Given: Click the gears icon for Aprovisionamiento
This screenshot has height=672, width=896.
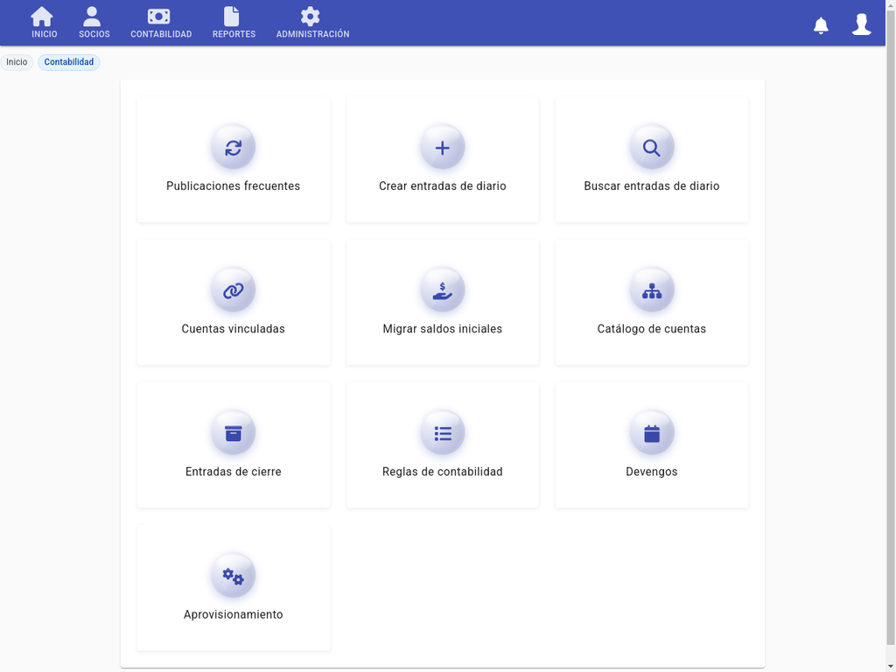Looking at the screenshot, I should 233,576.
